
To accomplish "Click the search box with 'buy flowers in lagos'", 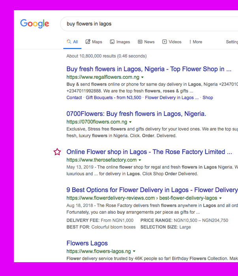I will [x=149, y=24].
